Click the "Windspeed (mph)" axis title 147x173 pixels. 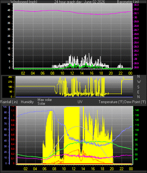(x=24, y=2)
